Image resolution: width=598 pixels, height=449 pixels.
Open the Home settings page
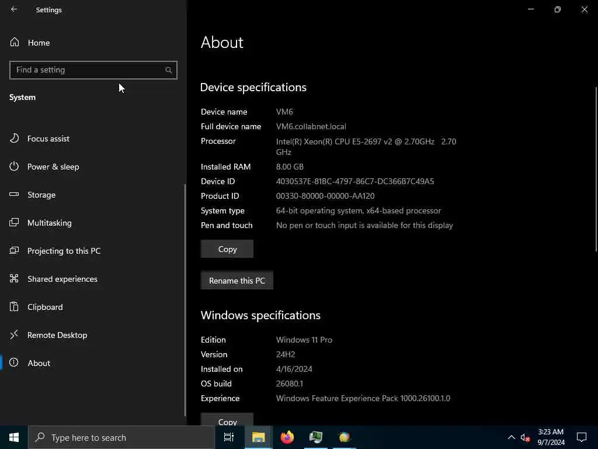[x=93, y=43]
